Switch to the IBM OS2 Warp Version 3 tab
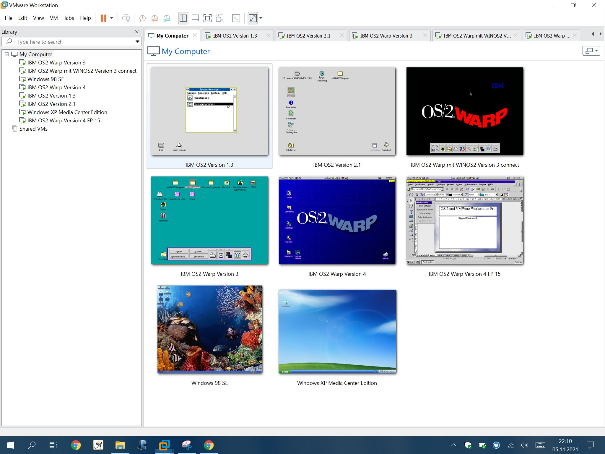The width and height of the screenshot is (605, 454). point(386,36)
